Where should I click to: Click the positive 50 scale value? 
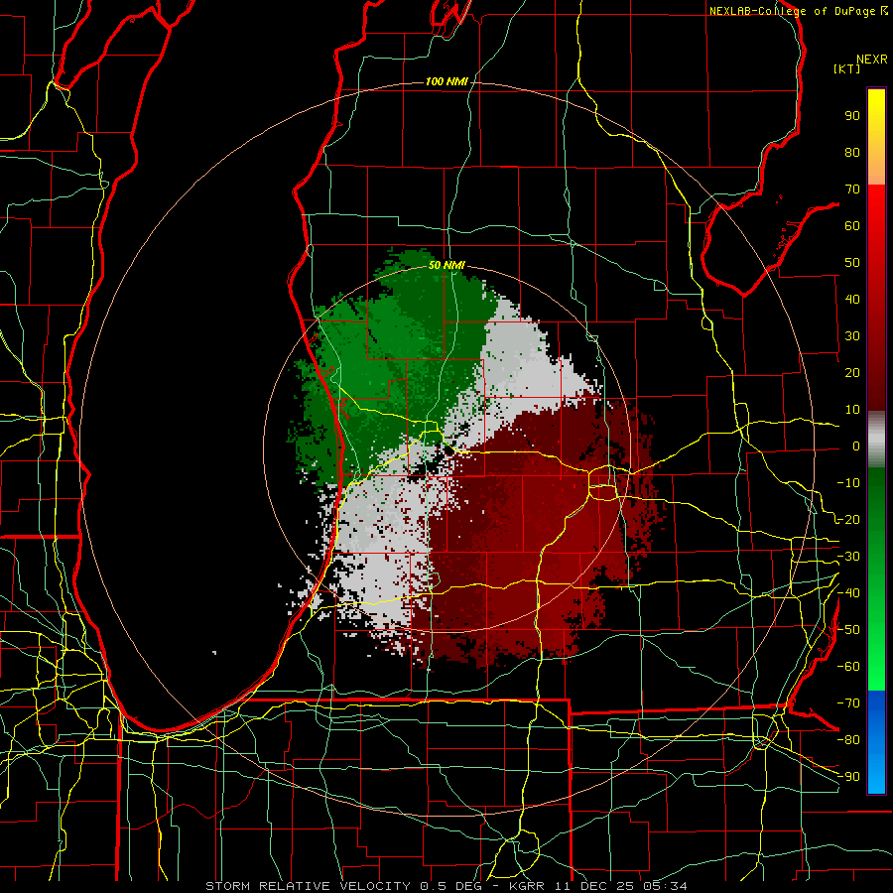pyautogui.click(x=852, y=263)
